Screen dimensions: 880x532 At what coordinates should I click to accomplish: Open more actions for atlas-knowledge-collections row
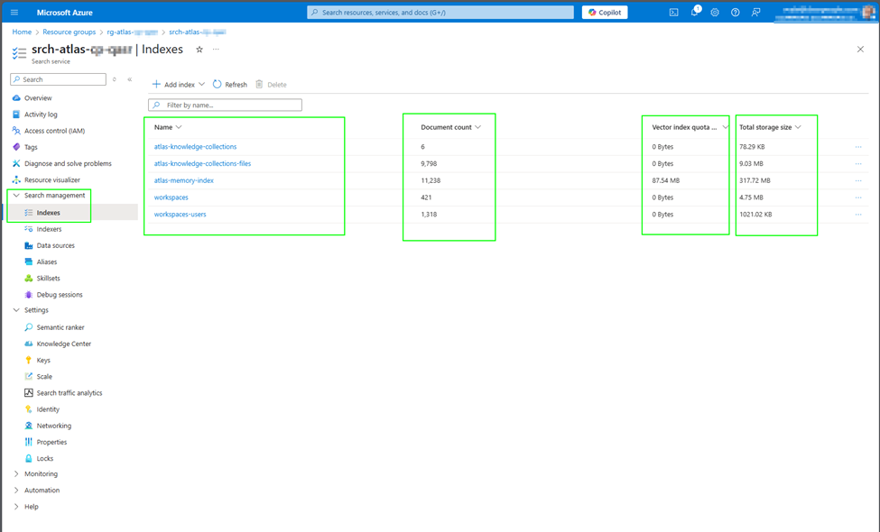tap(858, 147)
